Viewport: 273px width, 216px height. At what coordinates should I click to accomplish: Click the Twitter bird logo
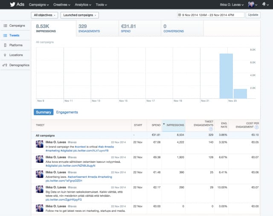(11, 4)
